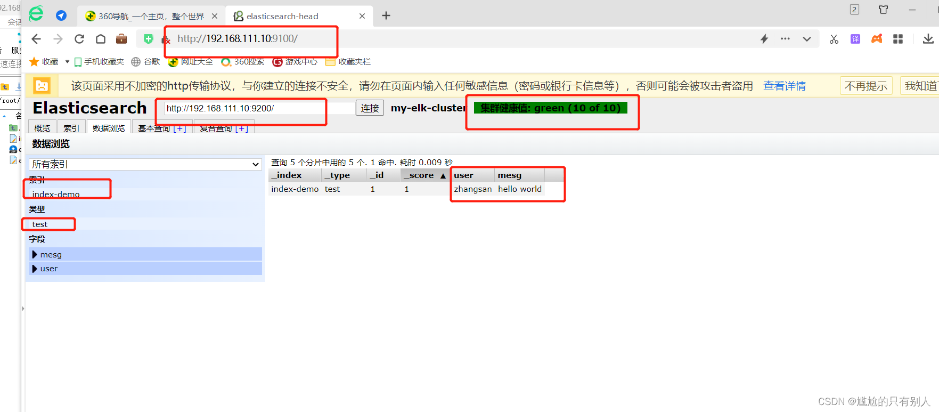Open the 谷歌 bookmark
The image size is (939, 412).
[145, 62]
